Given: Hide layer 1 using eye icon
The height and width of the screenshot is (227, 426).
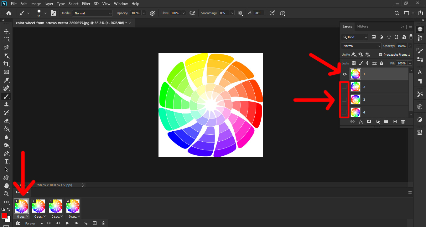Looking at the screenshot, I should point(345,74).
